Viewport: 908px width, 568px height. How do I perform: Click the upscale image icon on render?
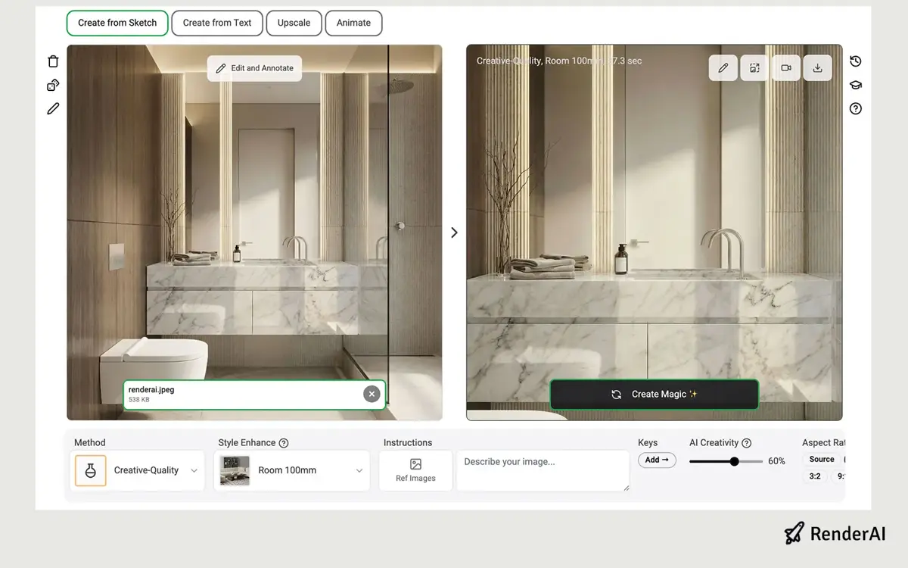coord(754,68)
